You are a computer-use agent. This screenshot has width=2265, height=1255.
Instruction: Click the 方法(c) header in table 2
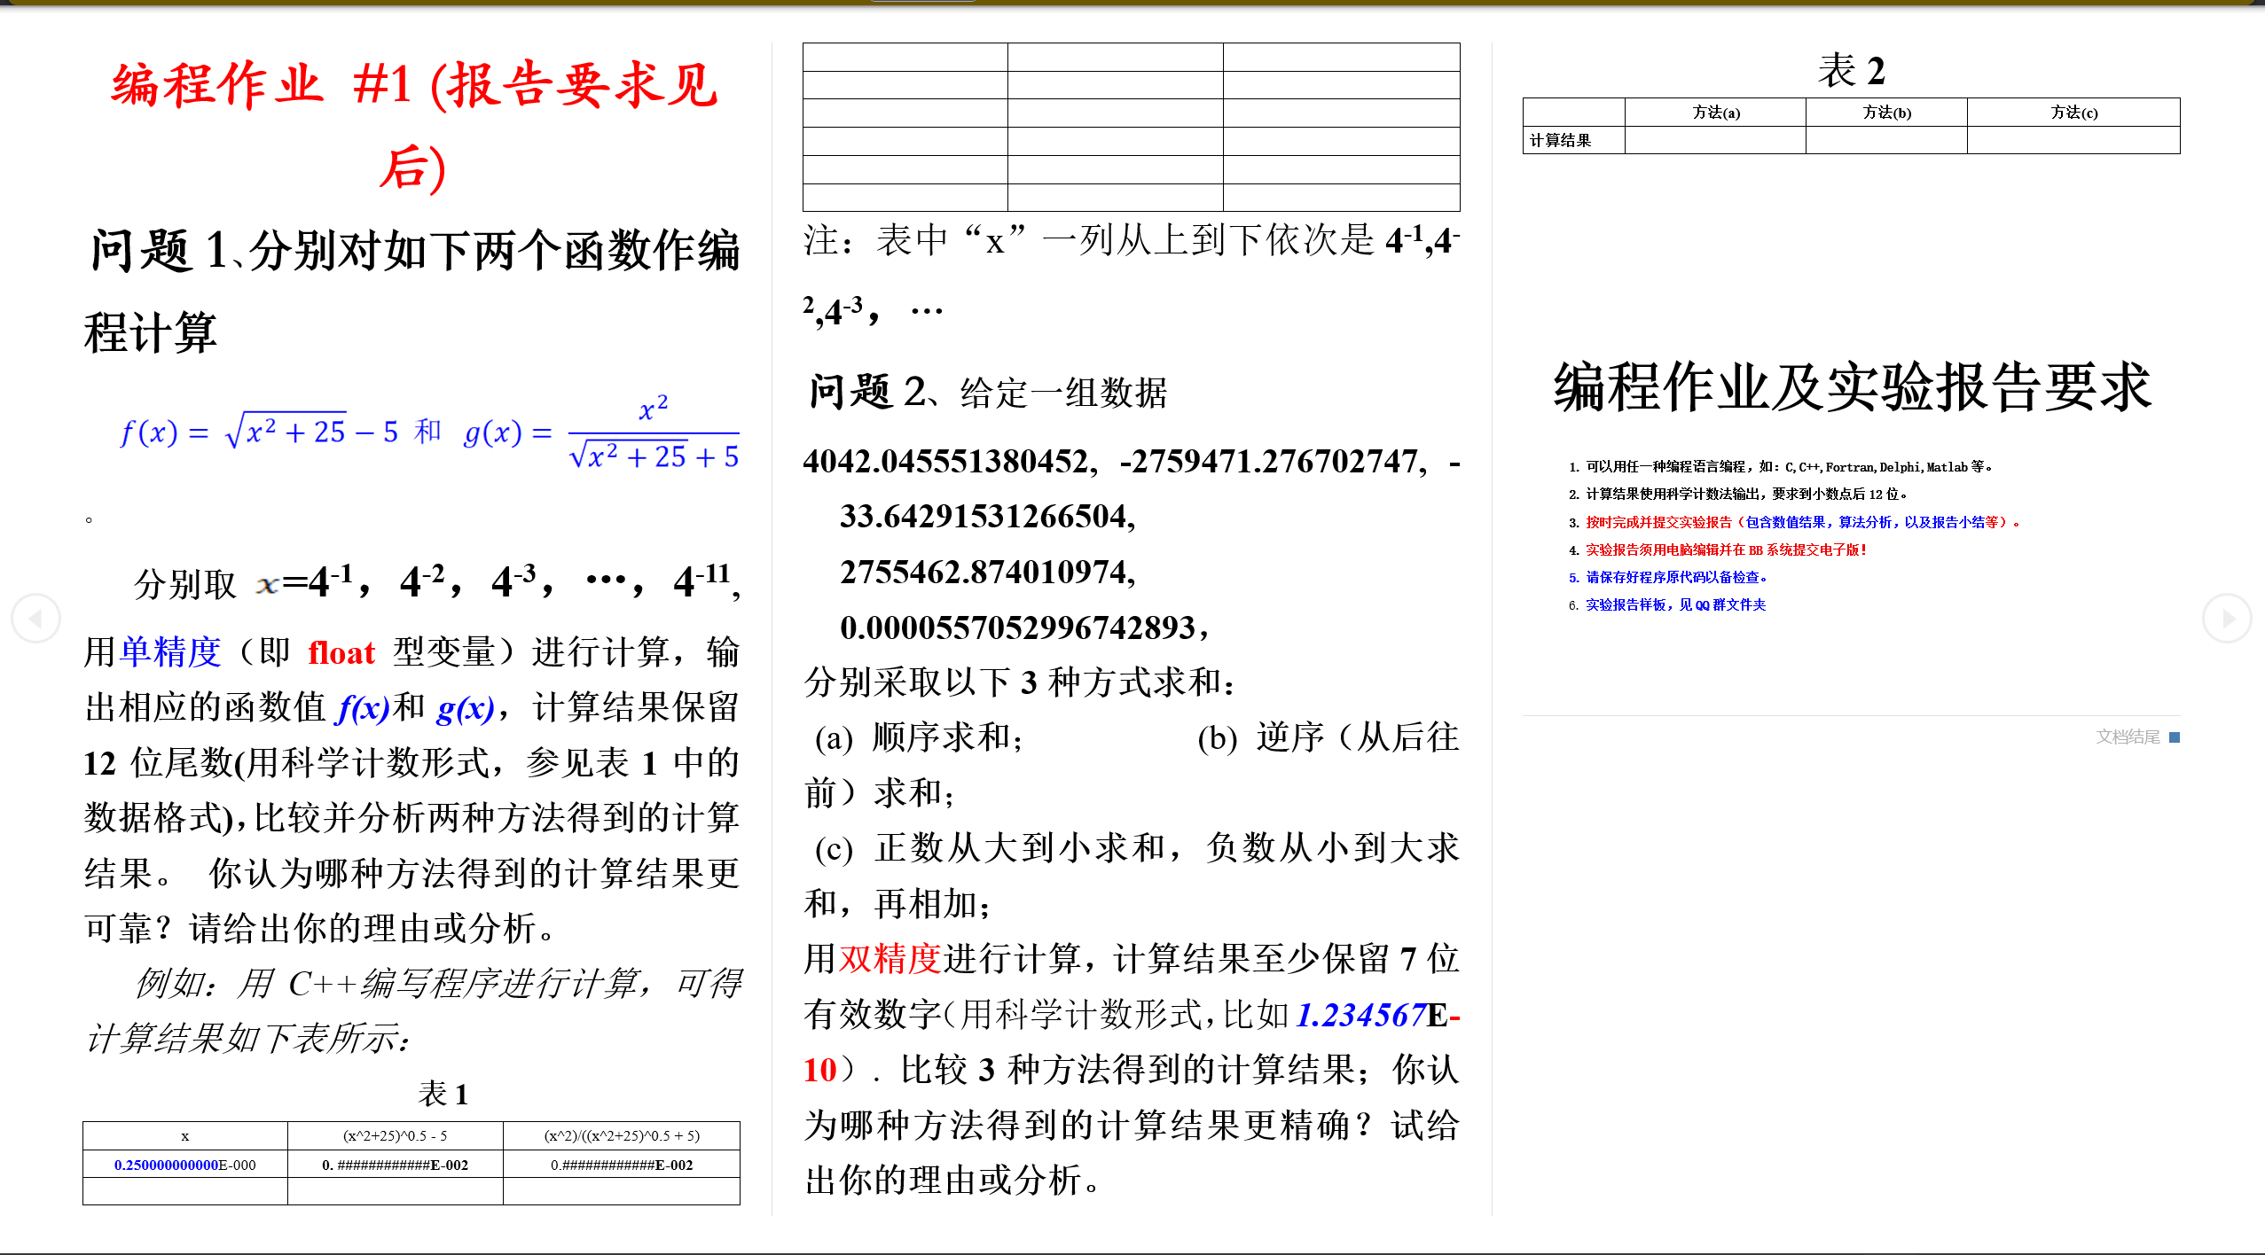(2073, 113)
